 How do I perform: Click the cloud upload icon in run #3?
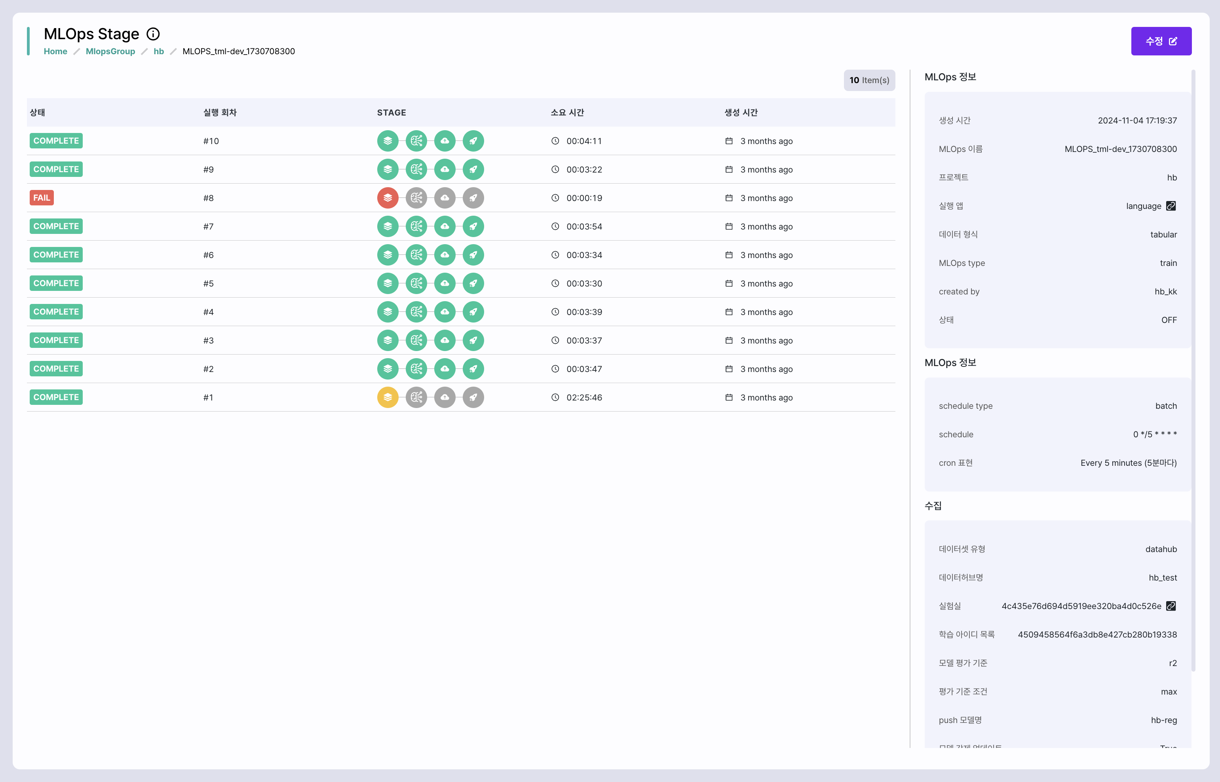click(445, 340)
